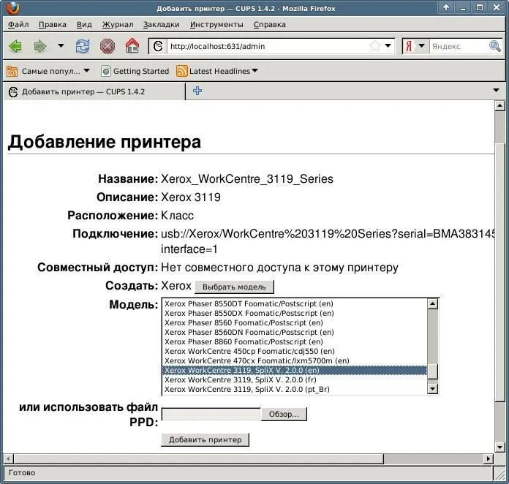The height and width of the screenshot is (484, 509).
Task: Bookmark this page with the star icon
Action: pyautogui.click(x=374, y=46)
